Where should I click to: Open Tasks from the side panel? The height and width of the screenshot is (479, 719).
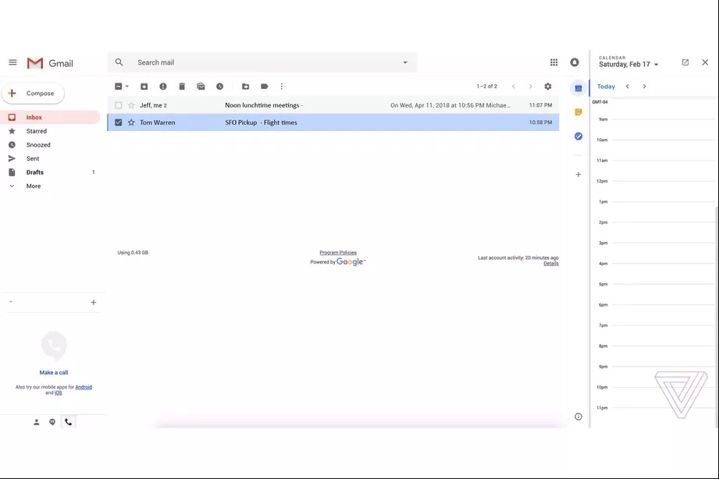click(578, 137)
